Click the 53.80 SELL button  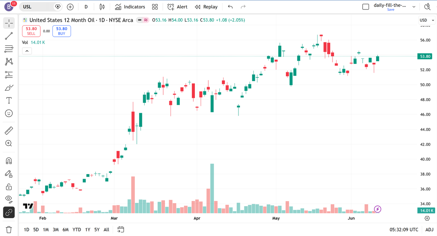(31, 31)
